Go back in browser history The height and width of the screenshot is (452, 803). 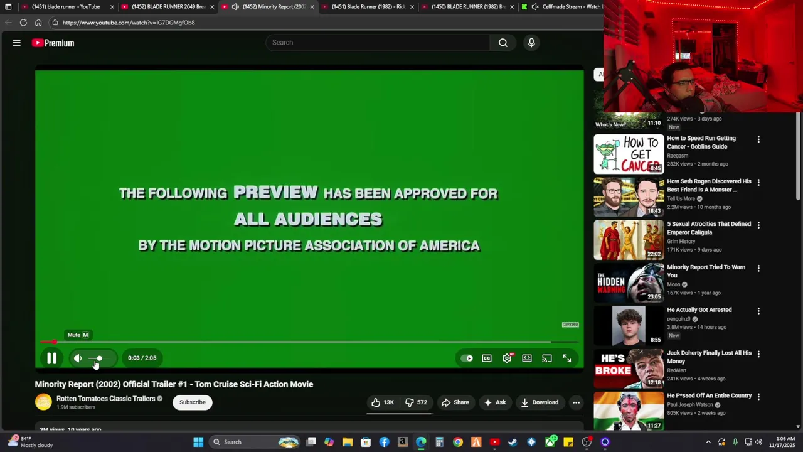8,23
